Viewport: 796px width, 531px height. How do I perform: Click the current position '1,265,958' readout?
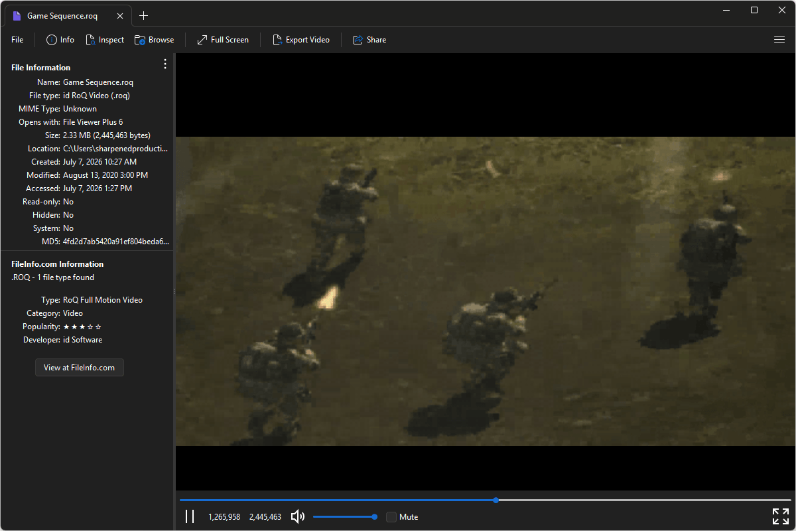224,516
